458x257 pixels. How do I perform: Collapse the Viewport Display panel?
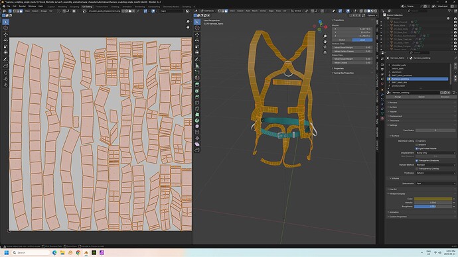397,194
